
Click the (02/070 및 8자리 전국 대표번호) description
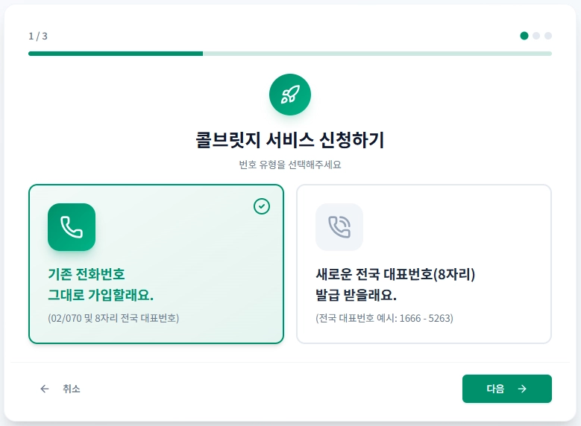point(113,318)
